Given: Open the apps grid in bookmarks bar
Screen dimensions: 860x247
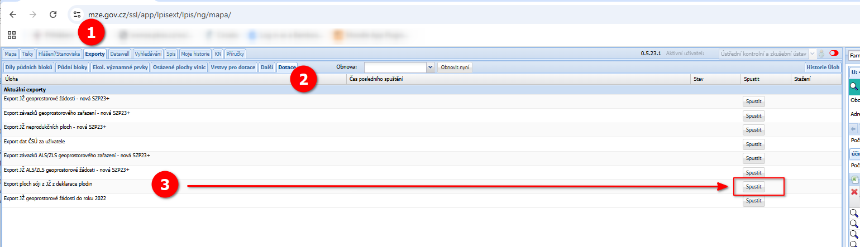Looking at the screenshot, I should [x=11, y=35].
